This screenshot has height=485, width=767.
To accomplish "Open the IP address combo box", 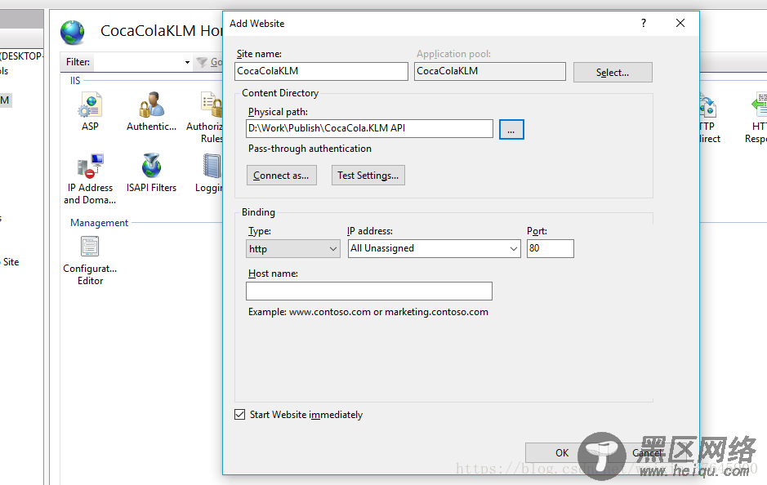I will 435,248.
